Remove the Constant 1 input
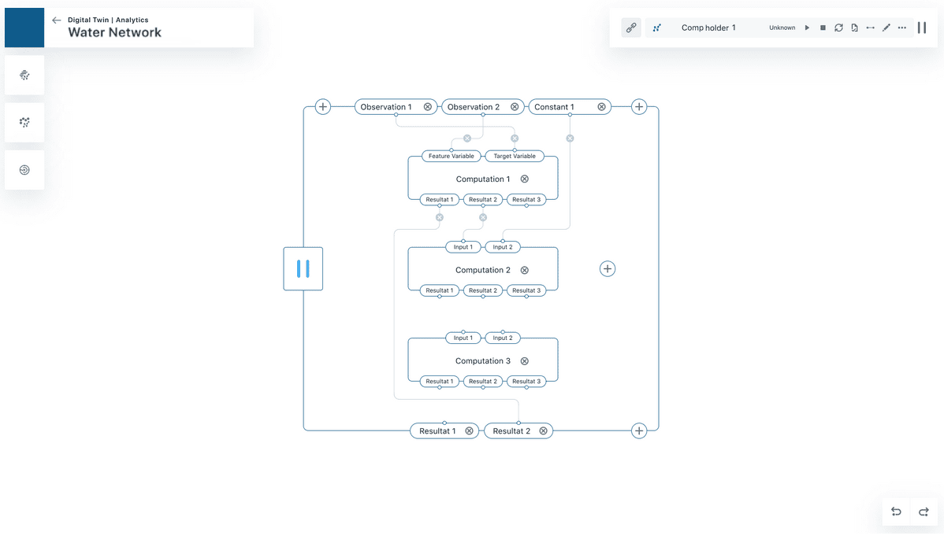Image resolution: width=944 pixels, height=543 pixels. pos(601,107)
